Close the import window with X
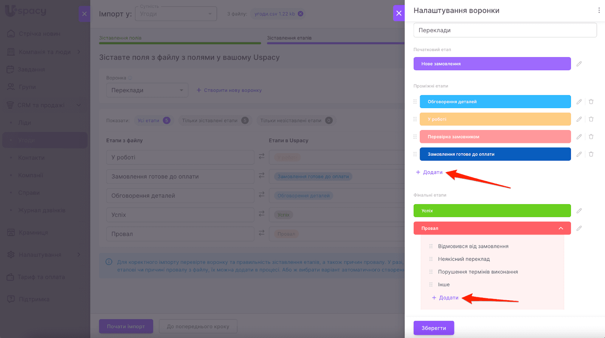The image size is (605, 338). click(x=84, y=14)
